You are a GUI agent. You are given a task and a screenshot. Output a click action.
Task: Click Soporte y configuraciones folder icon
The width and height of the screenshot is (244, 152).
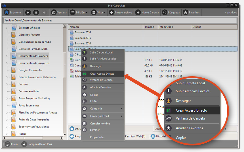pyautogui.click(x=14, y=127)
